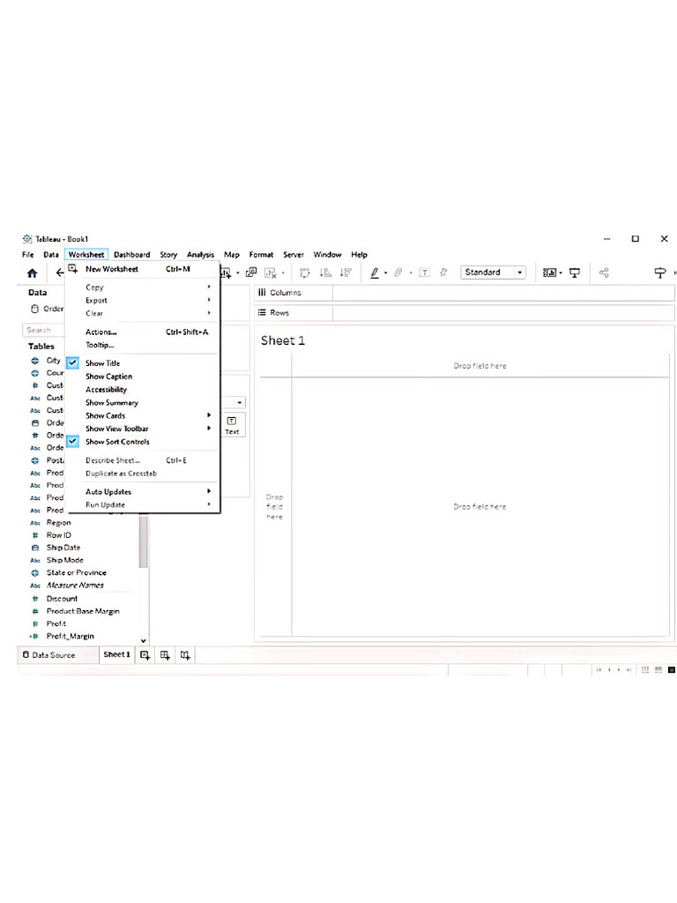The width and height of the screenshot is (677, 903).
Task: Click the Group members paperclip icon
Action: pyautogui.click(x=398, y=273)
